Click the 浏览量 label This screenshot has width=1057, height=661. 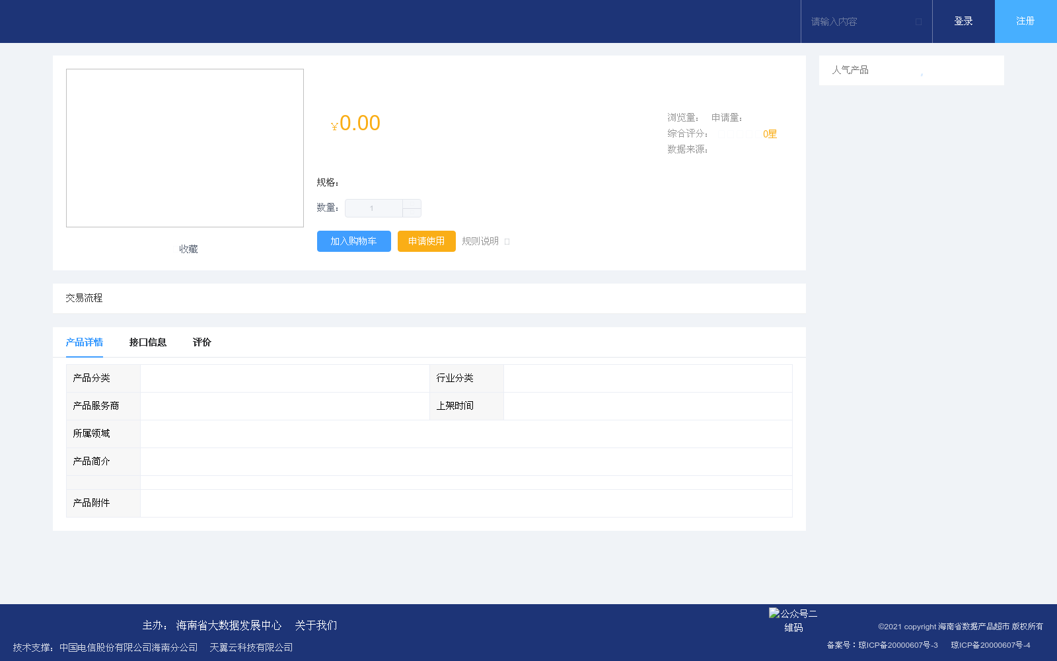[x=682, y=118]
